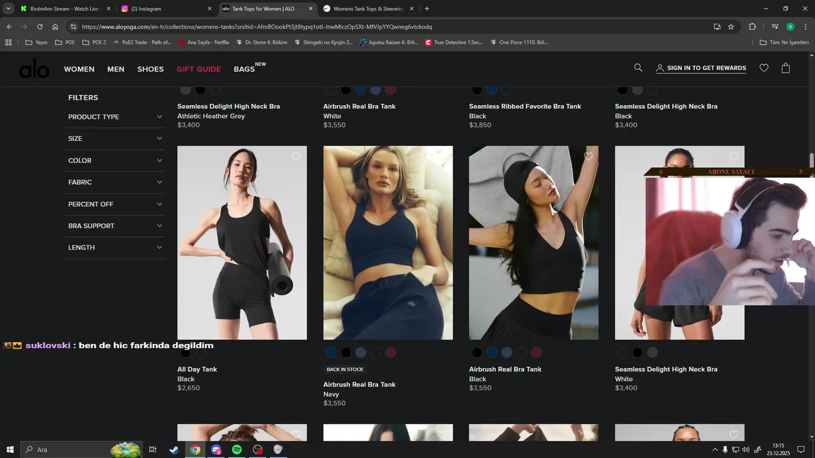Open a new browser tab with plus icon

(427, 9)
